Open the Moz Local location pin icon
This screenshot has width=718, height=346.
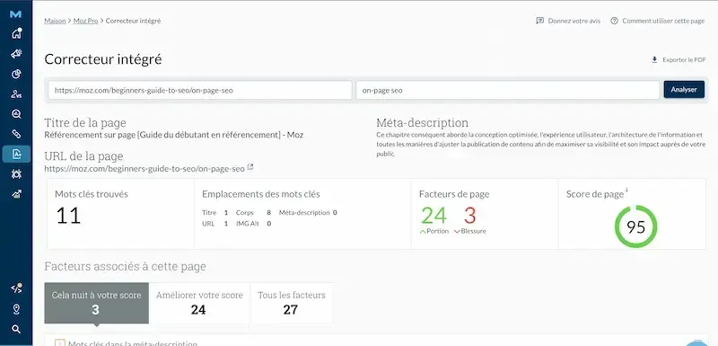(x=16, y=309)
